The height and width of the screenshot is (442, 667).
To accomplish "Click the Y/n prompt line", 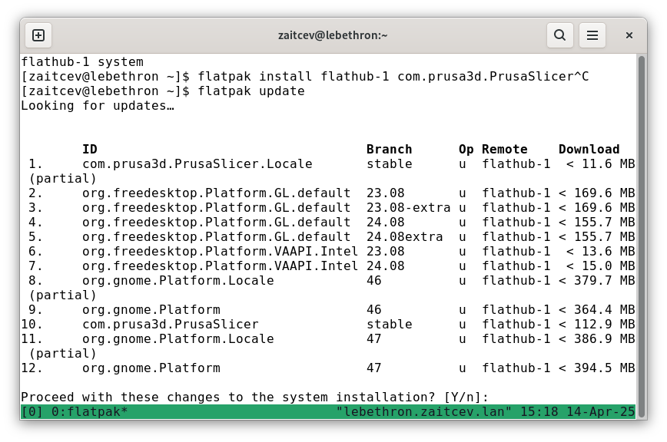I will coord(255,397).
